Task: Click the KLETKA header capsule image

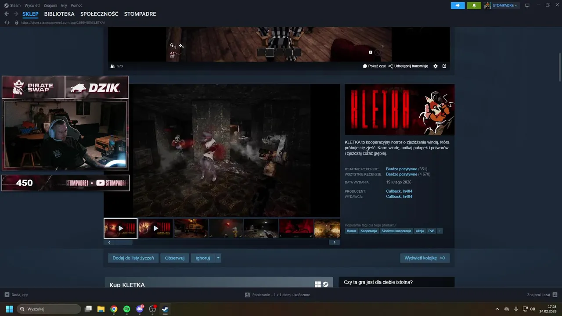Action: (400, 110)
